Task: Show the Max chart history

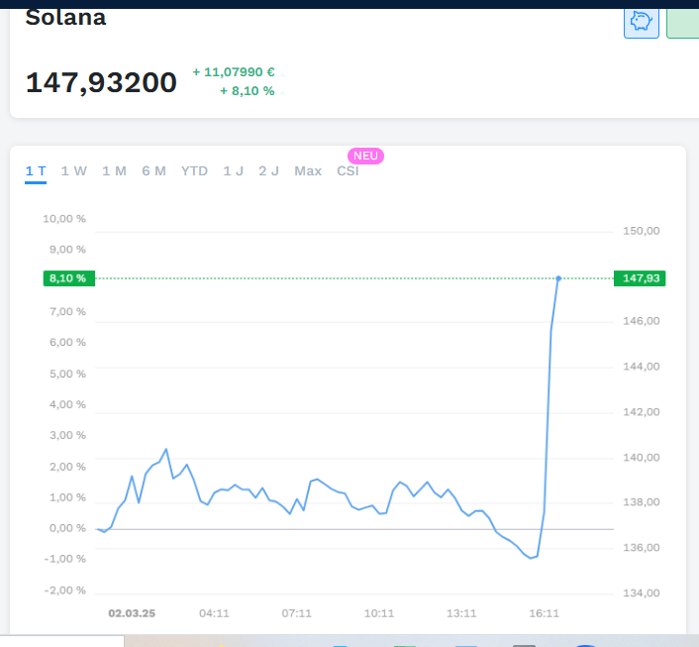Action: [x=308, y=171]
